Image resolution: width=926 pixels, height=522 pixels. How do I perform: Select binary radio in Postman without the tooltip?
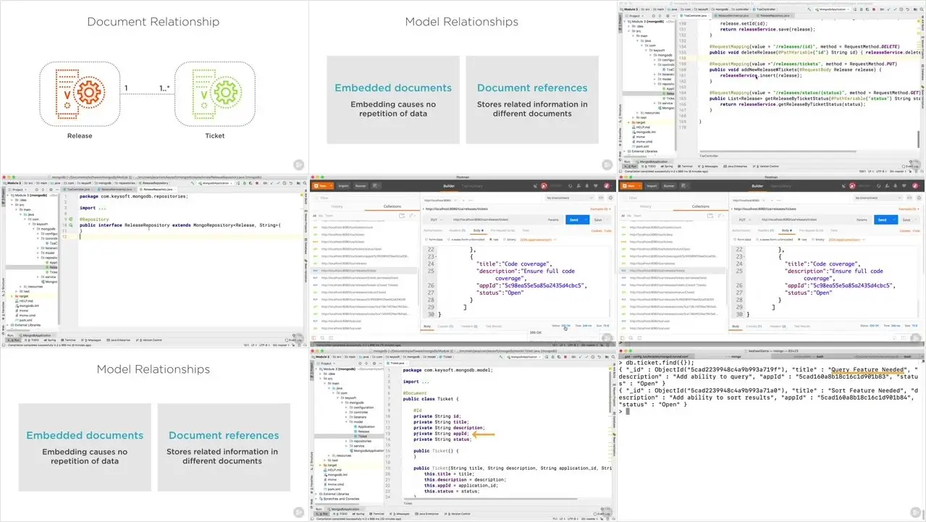click(x=813, y=239)
